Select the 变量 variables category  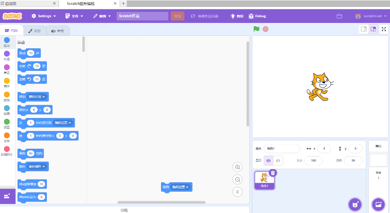pos(7,137)
